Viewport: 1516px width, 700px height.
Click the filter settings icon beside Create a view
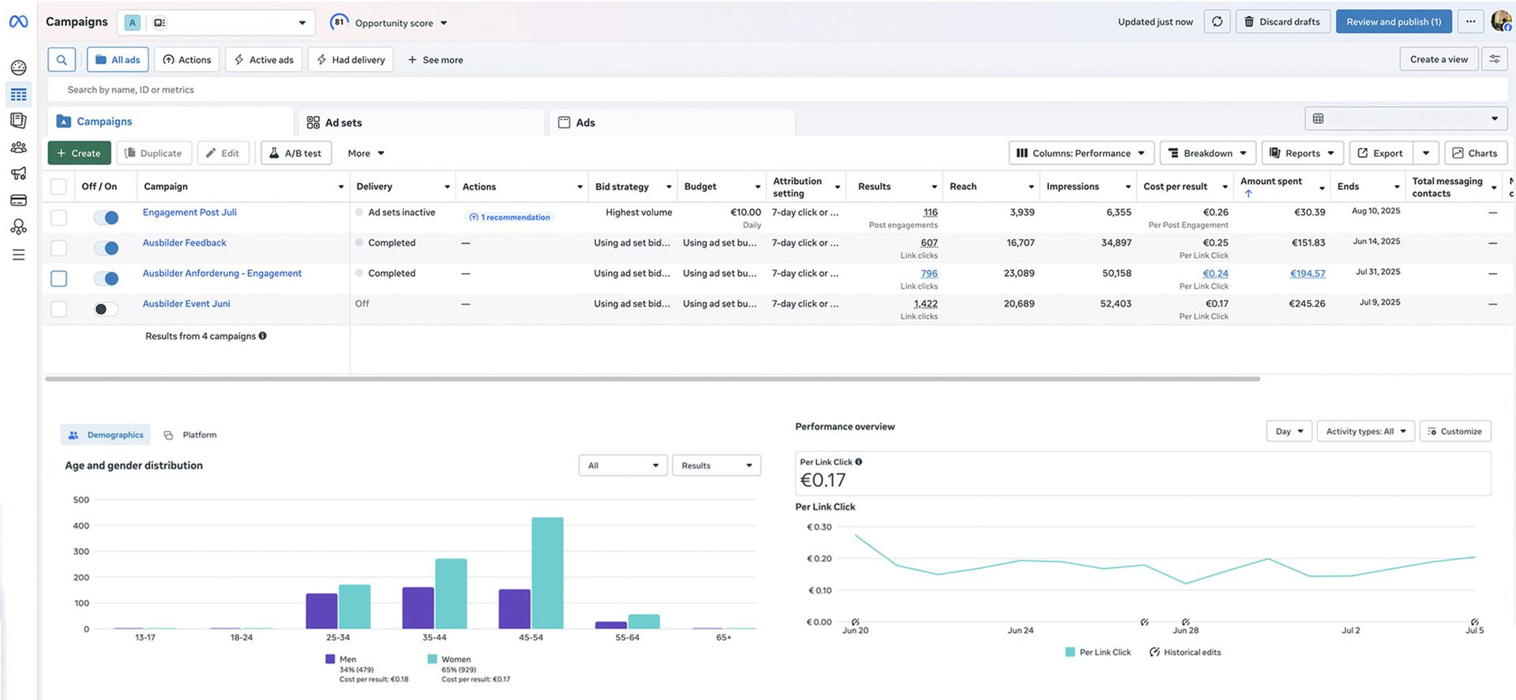pos(1494,59)
